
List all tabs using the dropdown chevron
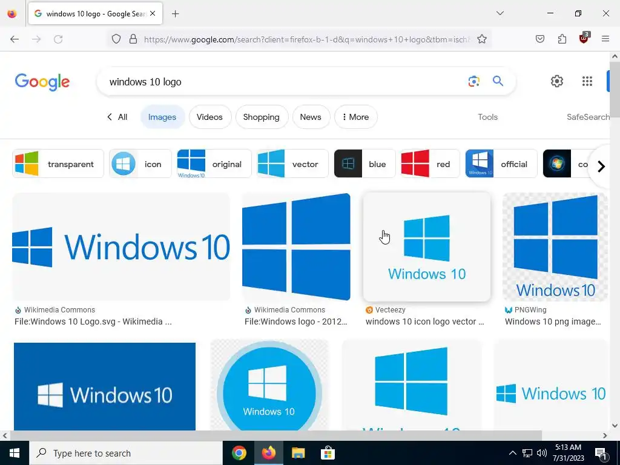pos(500,13)
